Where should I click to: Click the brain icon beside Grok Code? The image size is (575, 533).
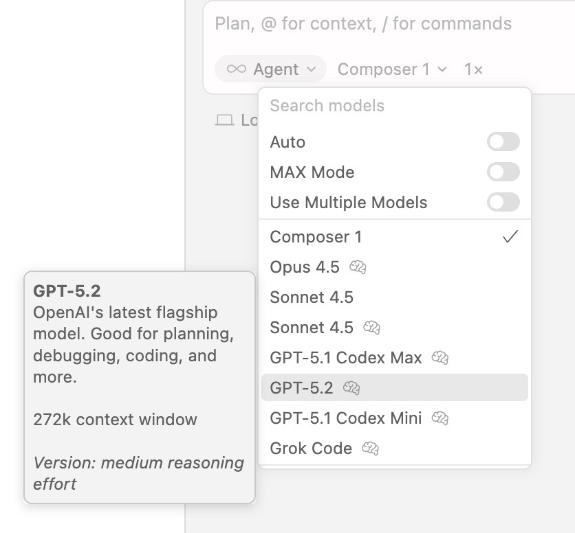click(x=370, y=449)
